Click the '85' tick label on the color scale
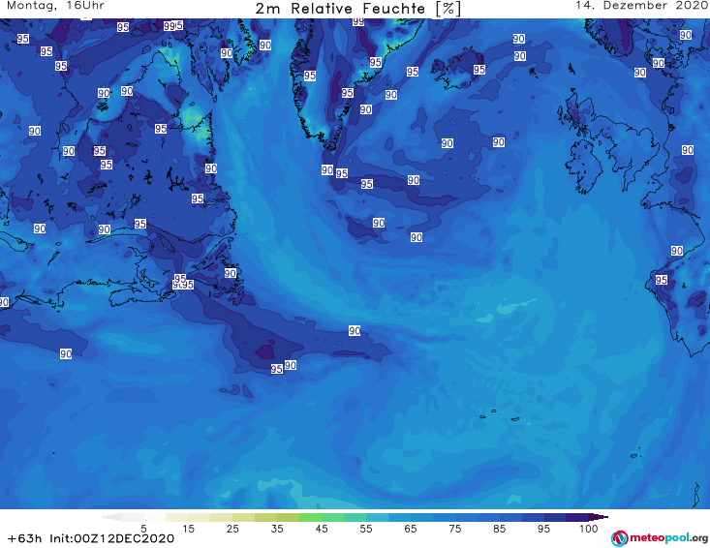The width and height of the screenshot is (710, 548). coord(500,529)
